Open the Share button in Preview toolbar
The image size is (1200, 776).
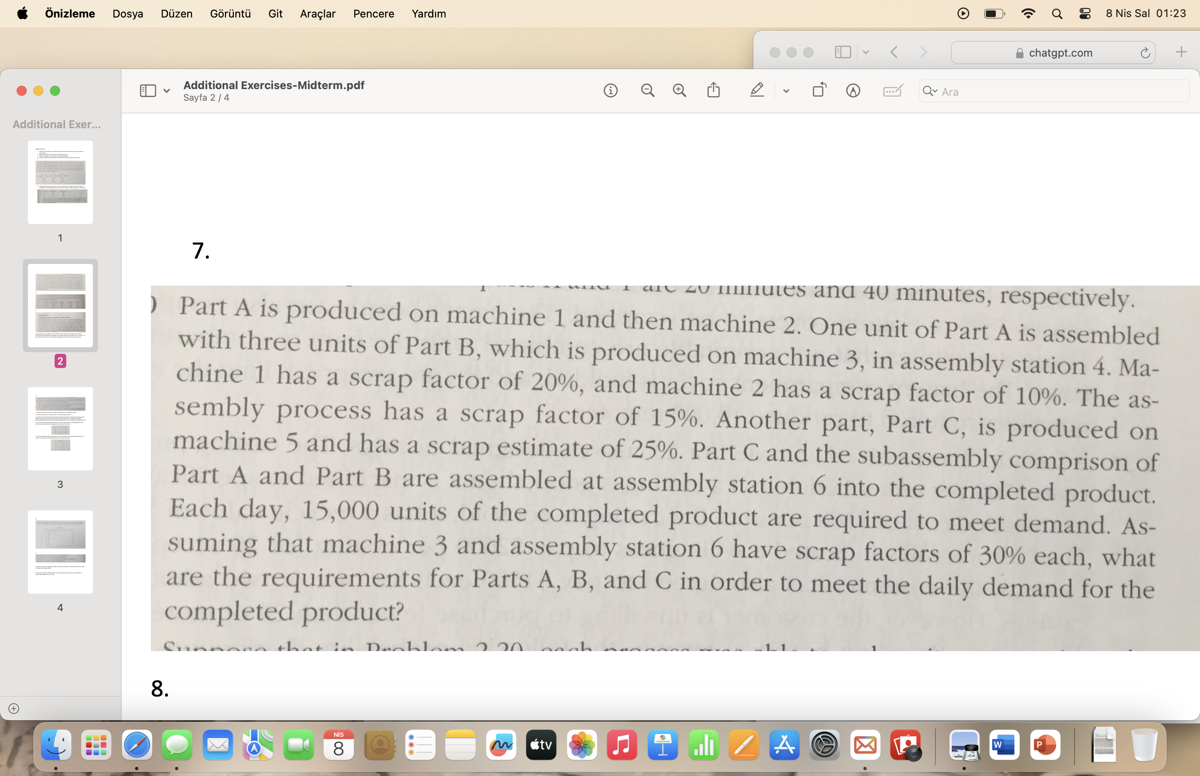pyautogui.click(x=713, y=90)
